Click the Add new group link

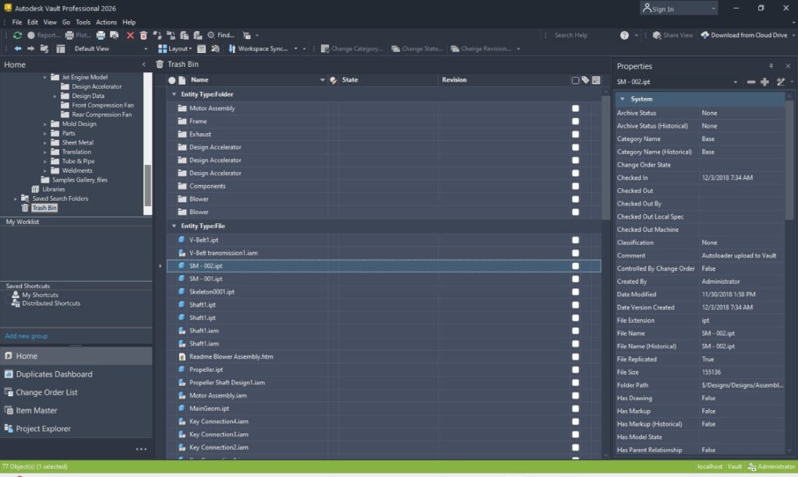click(x=26, y=336)
